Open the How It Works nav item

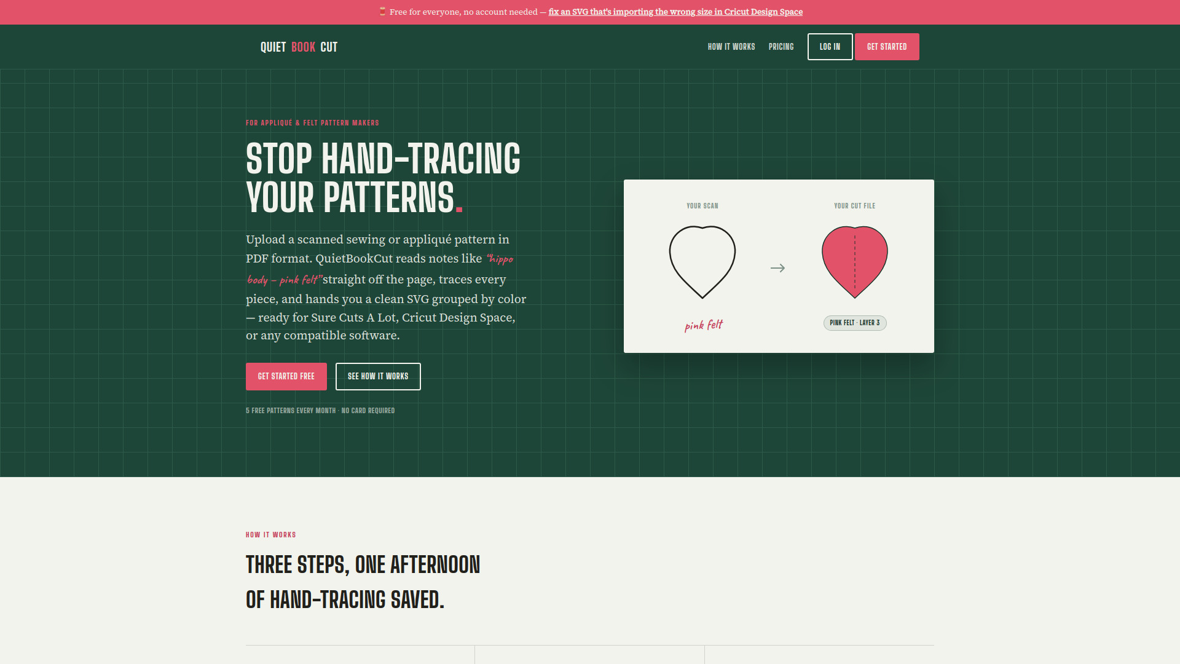731,47
